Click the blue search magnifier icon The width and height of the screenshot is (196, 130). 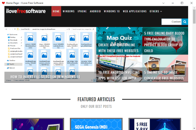pyautogui.click(x=185, y=22)
